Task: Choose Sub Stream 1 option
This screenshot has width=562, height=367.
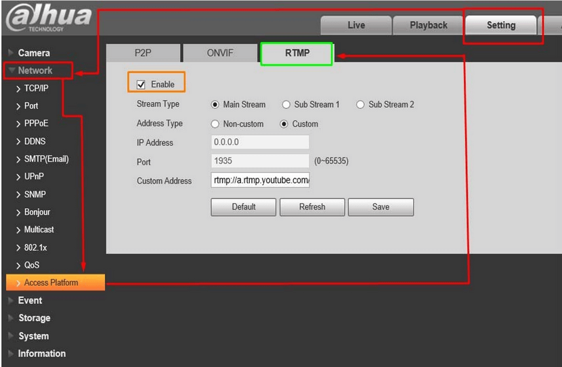Action: pos(286,105)
